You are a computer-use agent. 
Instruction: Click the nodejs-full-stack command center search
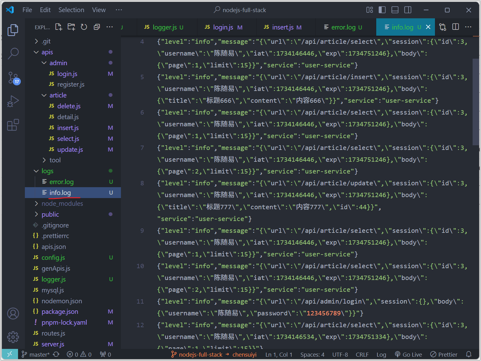(240, 10)
